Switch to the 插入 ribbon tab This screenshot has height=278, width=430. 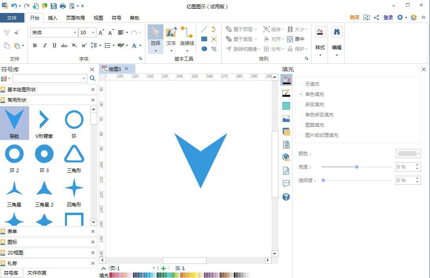click(x=53, y=18)
